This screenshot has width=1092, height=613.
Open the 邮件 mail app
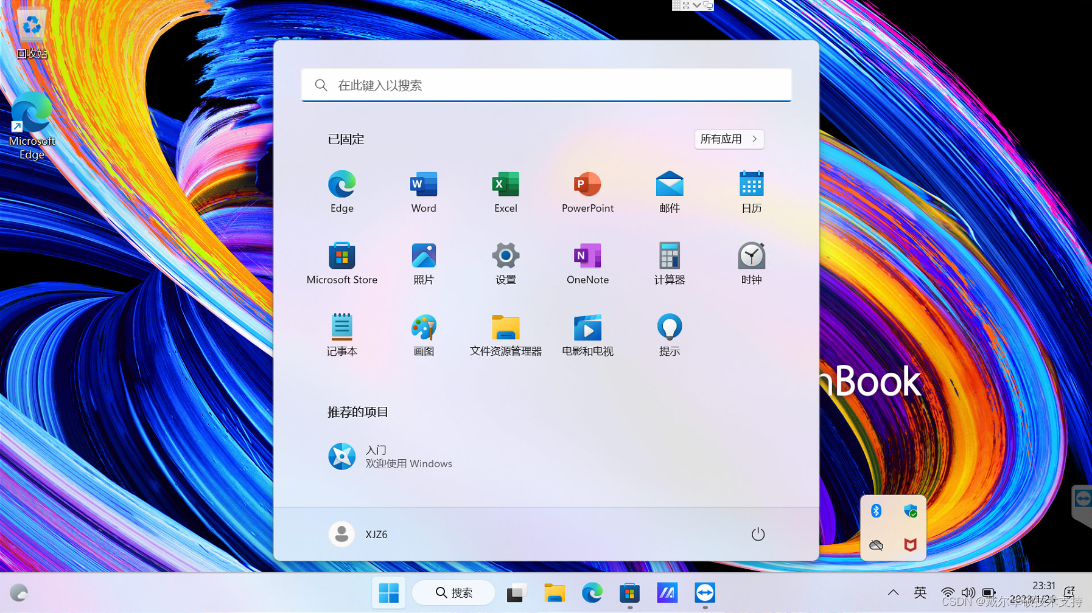[670, 192]
